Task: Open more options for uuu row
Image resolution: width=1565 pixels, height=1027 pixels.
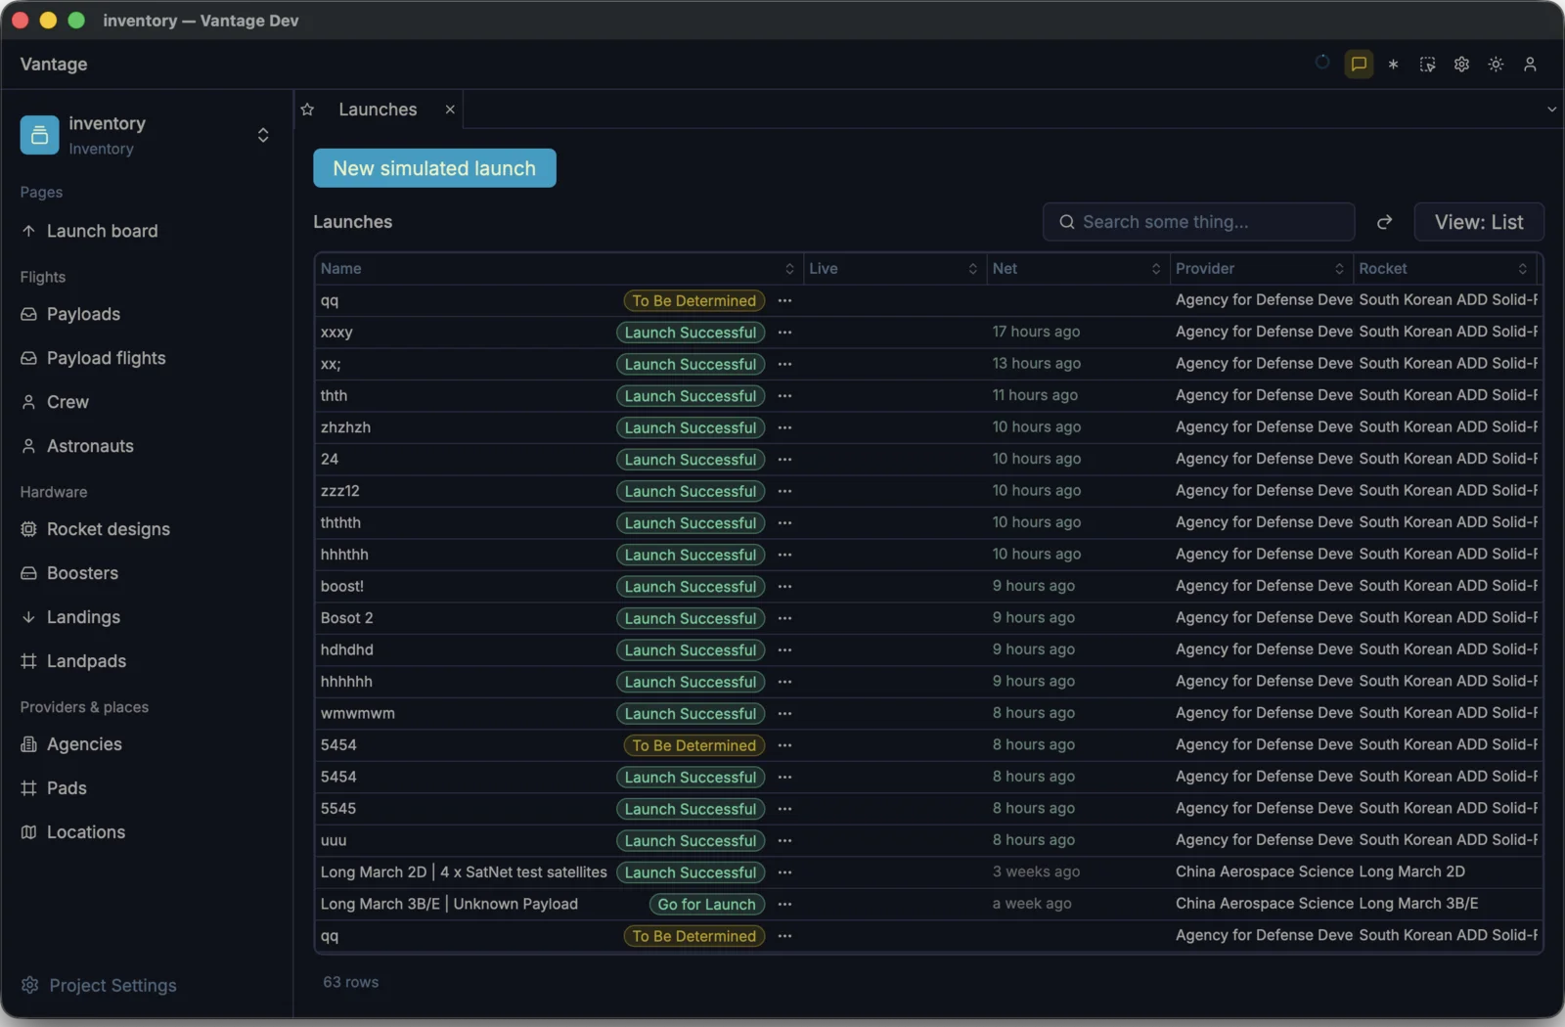Action: (x=784, y=841)
